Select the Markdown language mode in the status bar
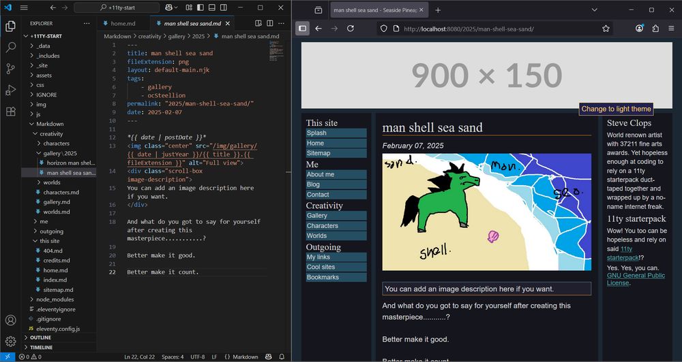 246,357
